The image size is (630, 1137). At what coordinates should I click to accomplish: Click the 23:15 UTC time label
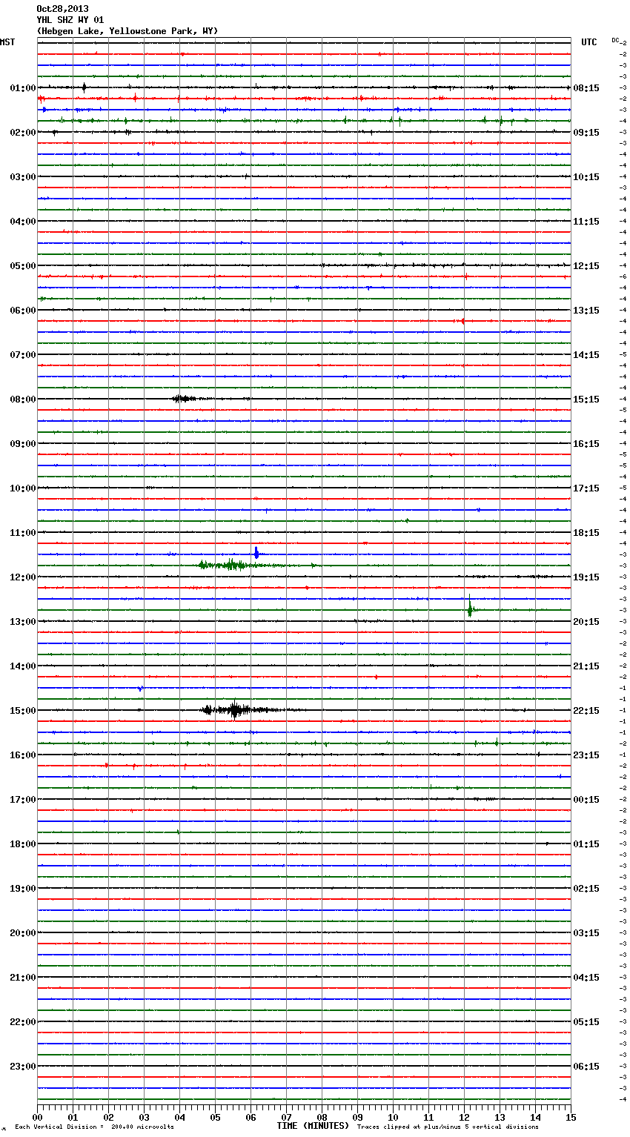[x=586, y=755]
